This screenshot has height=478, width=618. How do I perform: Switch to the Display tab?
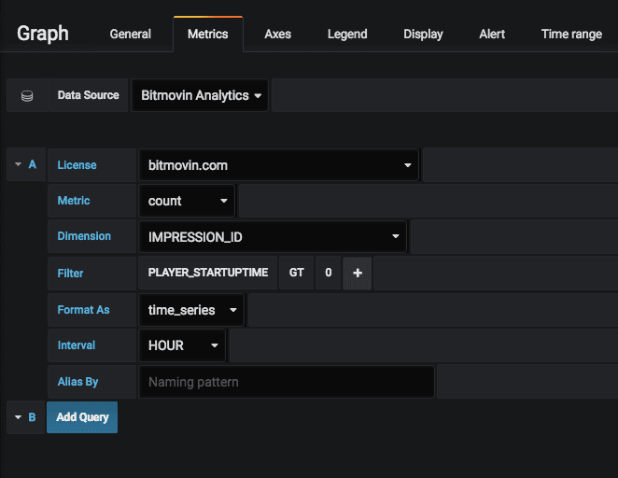click(423, 35)
